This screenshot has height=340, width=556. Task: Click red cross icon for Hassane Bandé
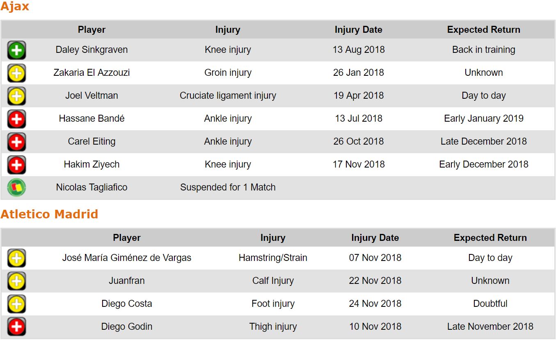tap(16, 119)
